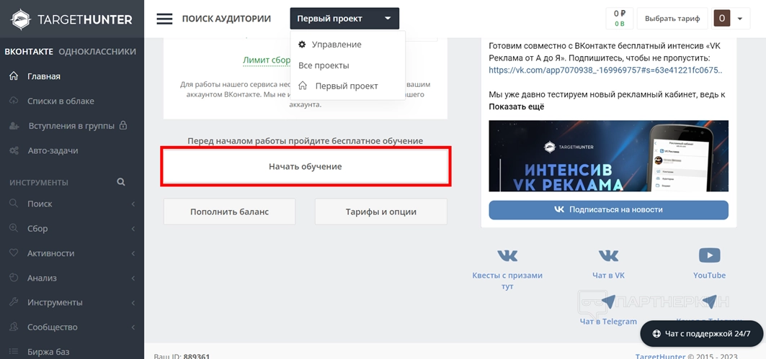766x359 pixels.
Task: Click the list icon beside Биржа баз
Action: click(14, 352)
